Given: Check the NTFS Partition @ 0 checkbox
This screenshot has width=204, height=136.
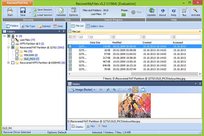Looking at the screenshot, I should pos(13,43).
